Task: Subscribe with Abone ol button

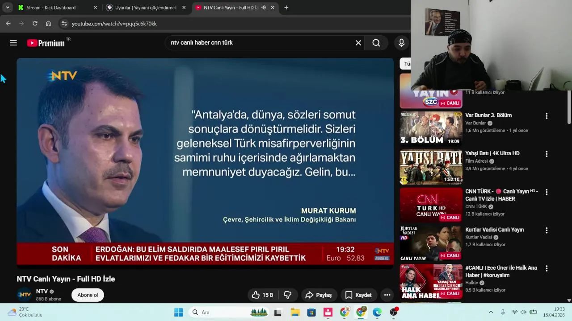Action: 88,295
